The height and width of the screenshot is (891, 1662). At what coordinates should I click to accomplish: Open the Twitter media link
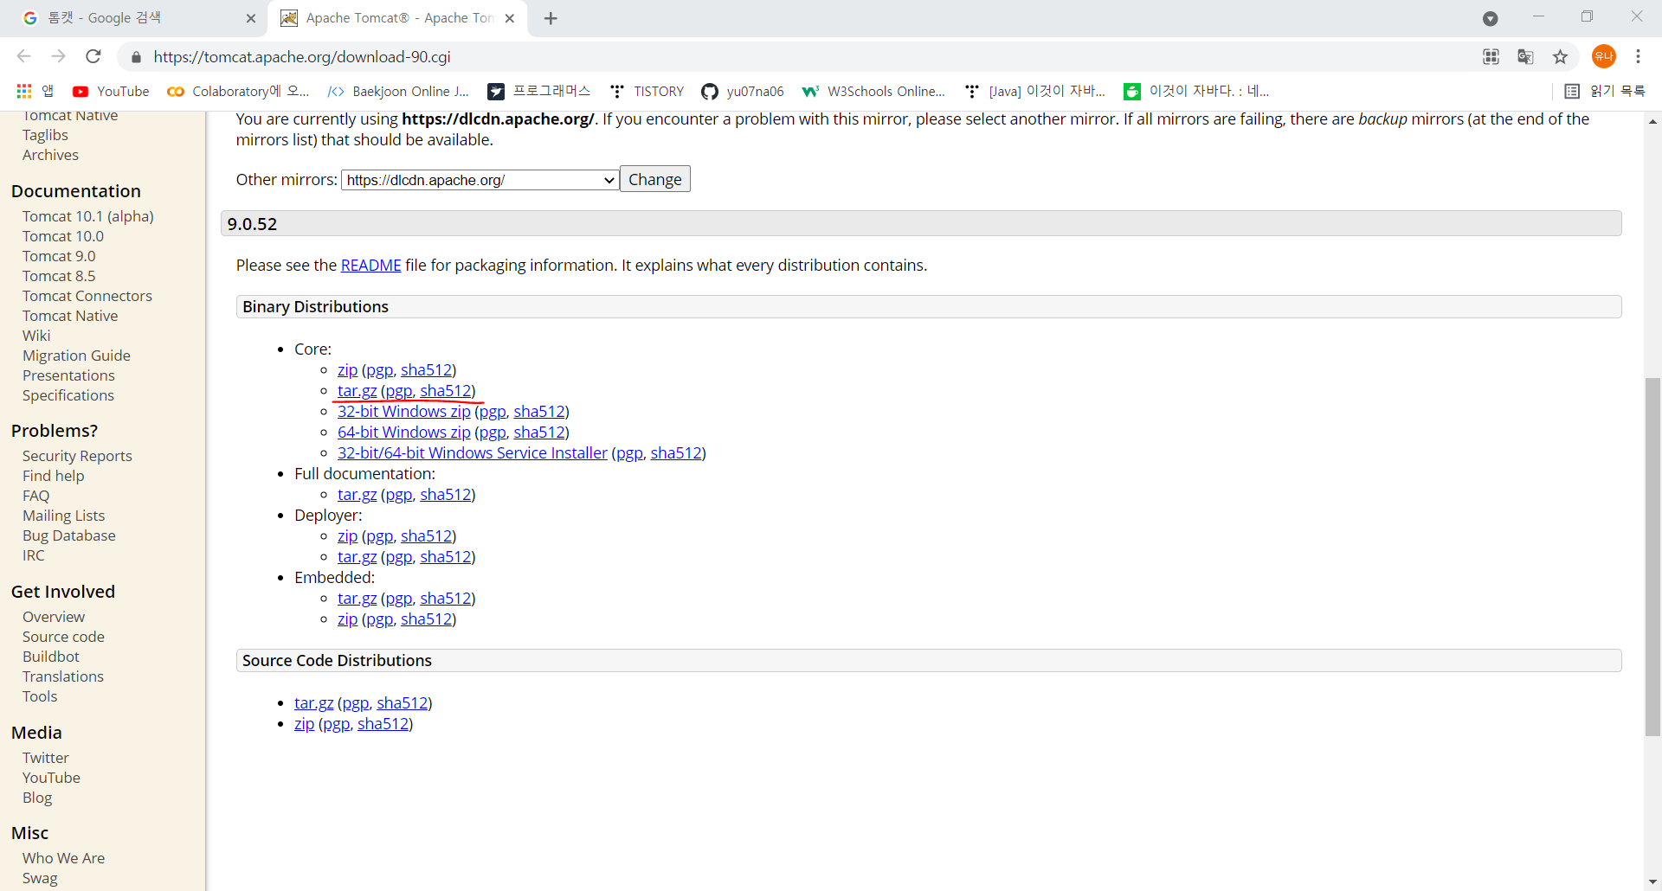click(45, 758)
